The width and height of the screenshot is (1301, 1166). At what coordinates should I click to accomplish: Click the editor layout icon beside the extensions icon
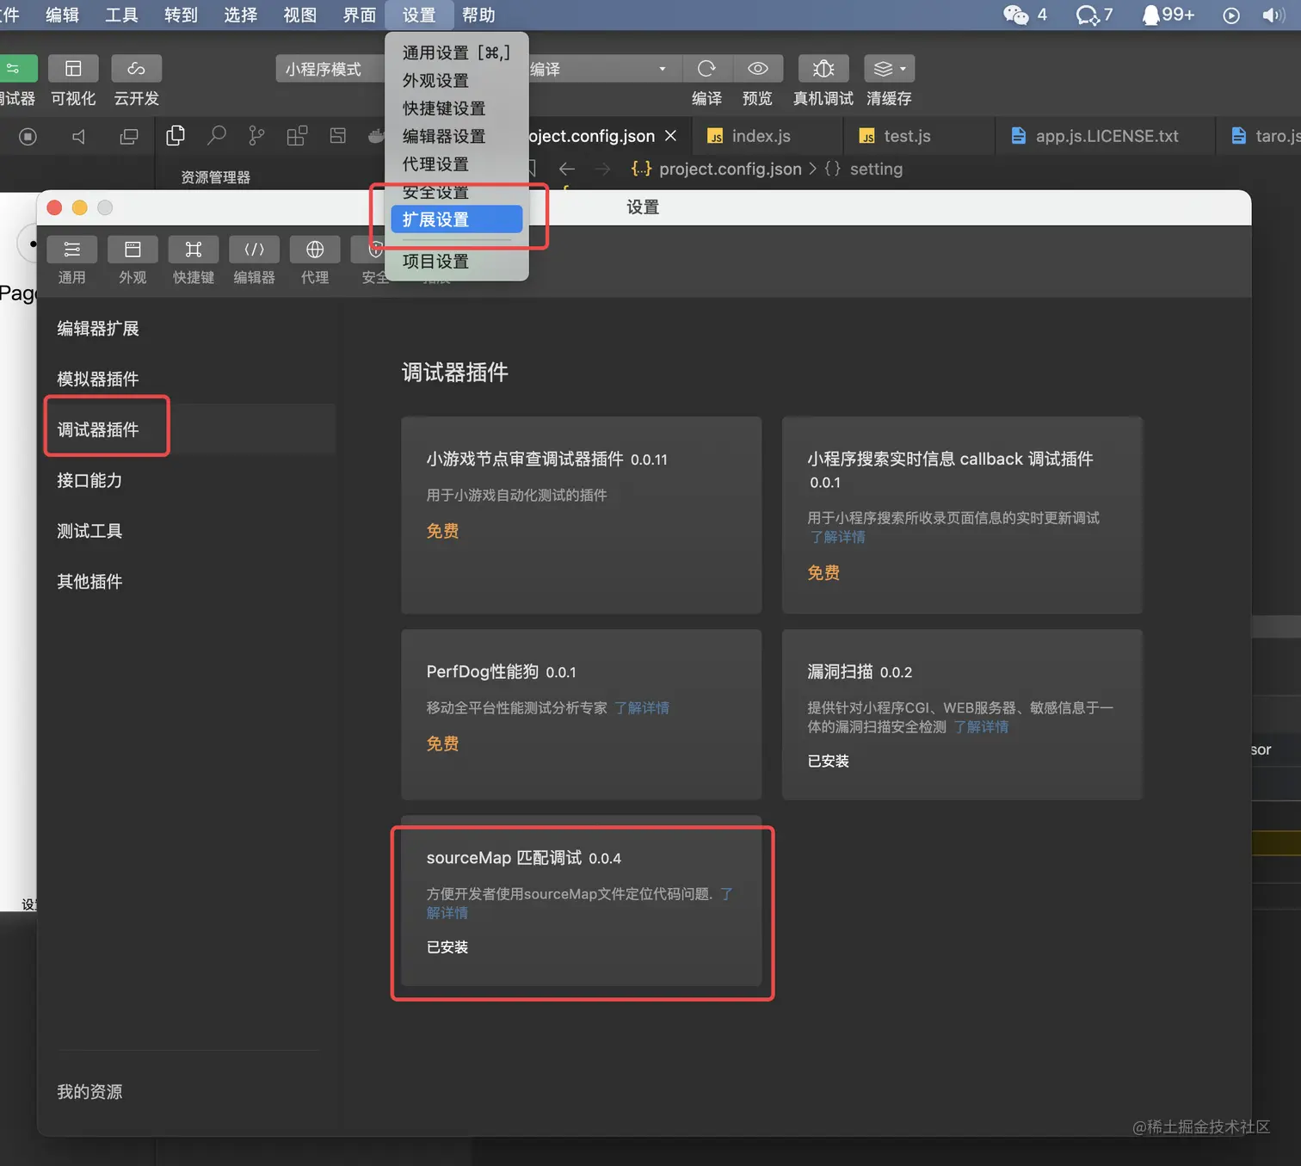click(337, 135)
